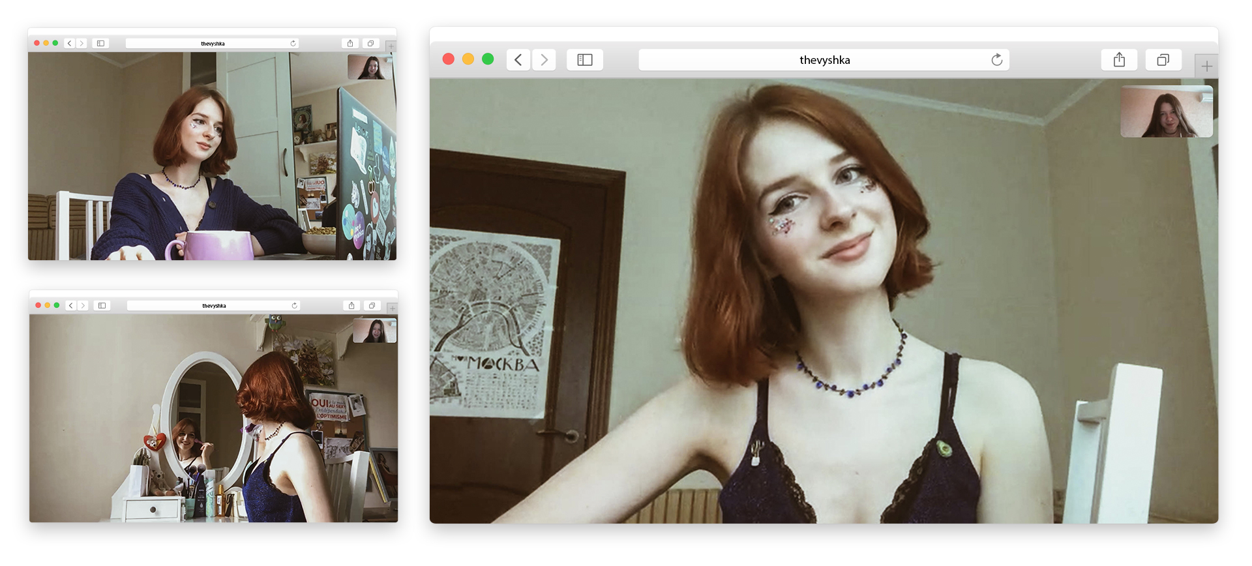Go back in the large Moscow-poster window
This screenshot has width=1252, height=566.
pos(518,60)
